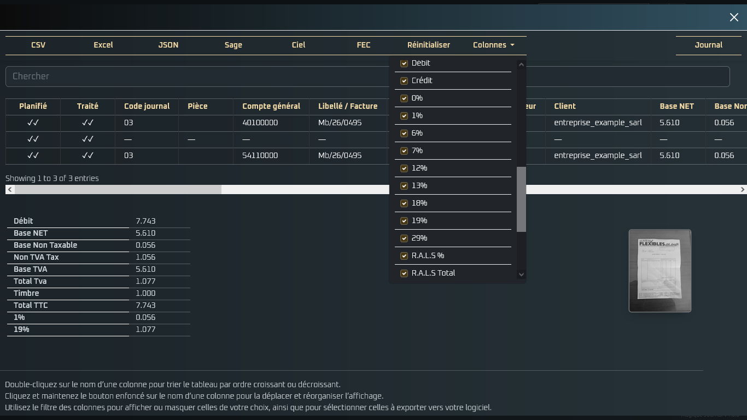Open the scanned invoice thumbnail
747x420 pixels.
[x=660, y=271]
